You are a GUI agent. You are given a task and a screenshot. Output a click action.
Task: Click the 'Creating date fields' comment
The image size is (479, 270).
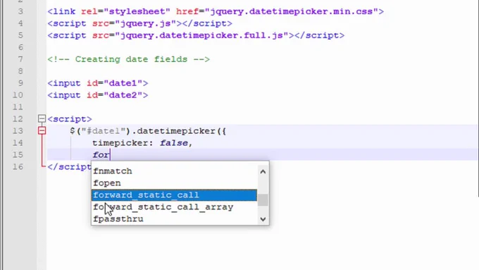tap(129, 59)
